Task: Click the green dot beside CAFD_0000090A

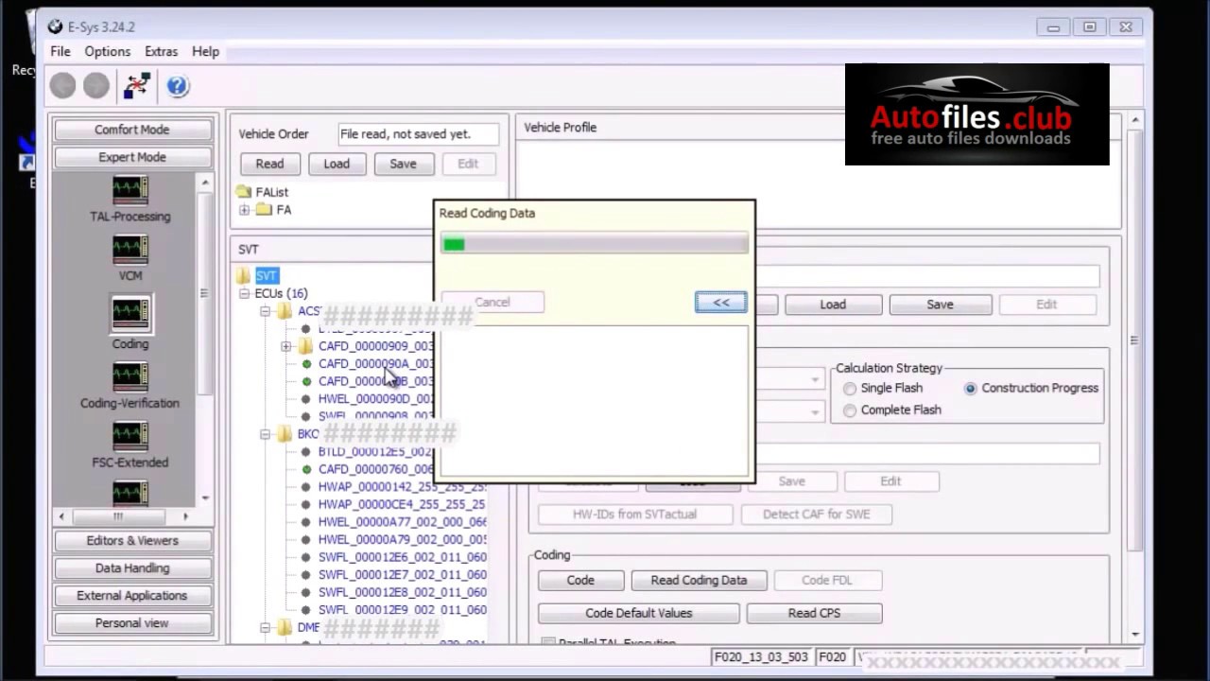Action: click(306, 364)
